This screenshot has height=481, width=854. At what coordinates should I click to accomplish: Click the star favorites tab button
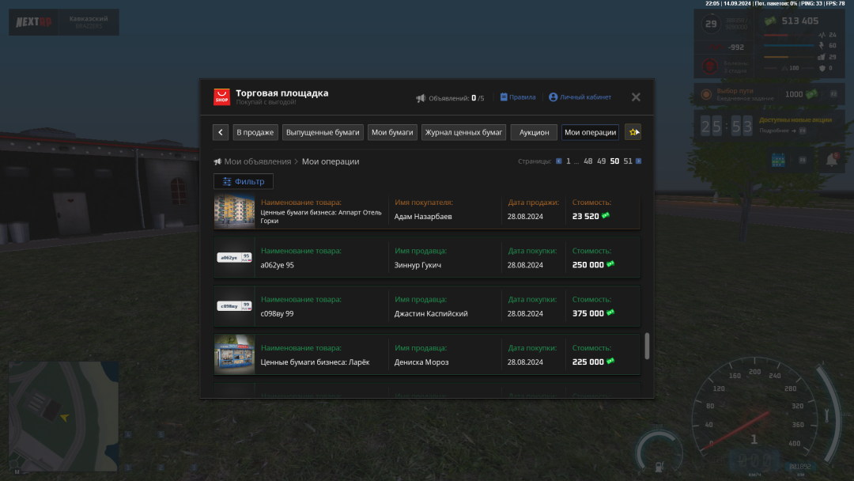click(x=633, y=132)
